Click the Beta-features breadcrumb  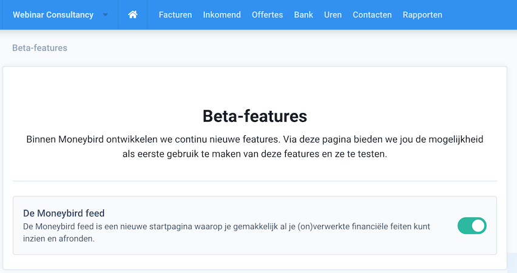pos(39,48)
